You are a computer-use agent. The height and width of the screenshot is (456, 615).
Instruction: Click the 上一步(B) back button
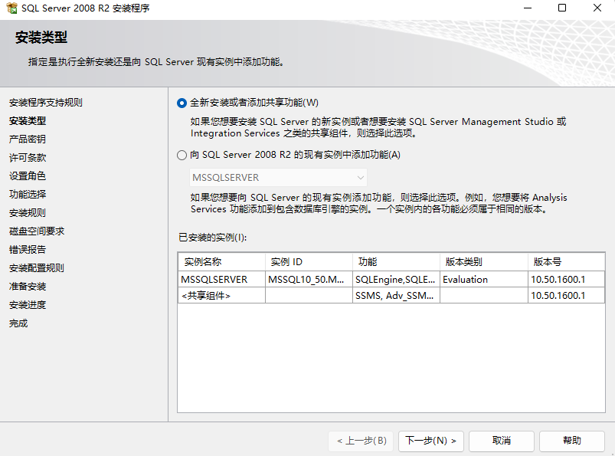362,441
